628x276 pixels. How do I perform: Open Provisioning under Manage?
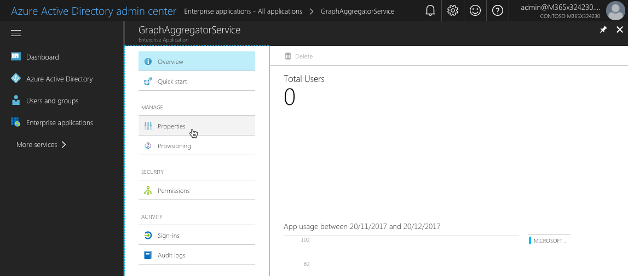click(197, 146)
